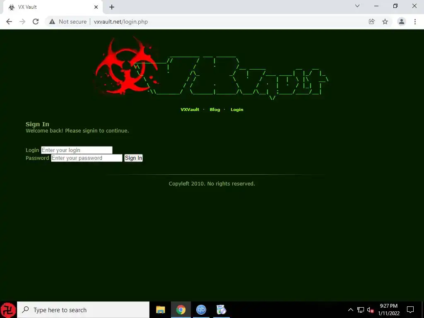Restore down the Chrome window
424x318 pixels.
(x=395, y=6)
